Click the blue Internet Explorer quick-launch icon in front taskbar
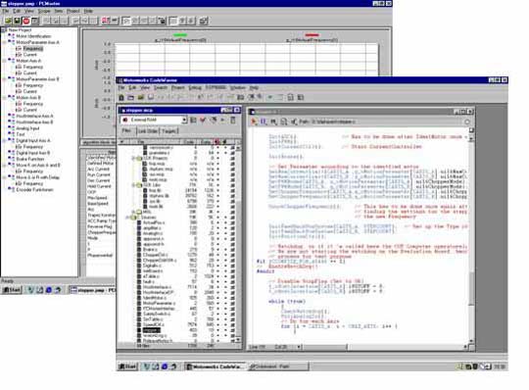Viewport: 529px width, 390px height. tap(165, 366)
